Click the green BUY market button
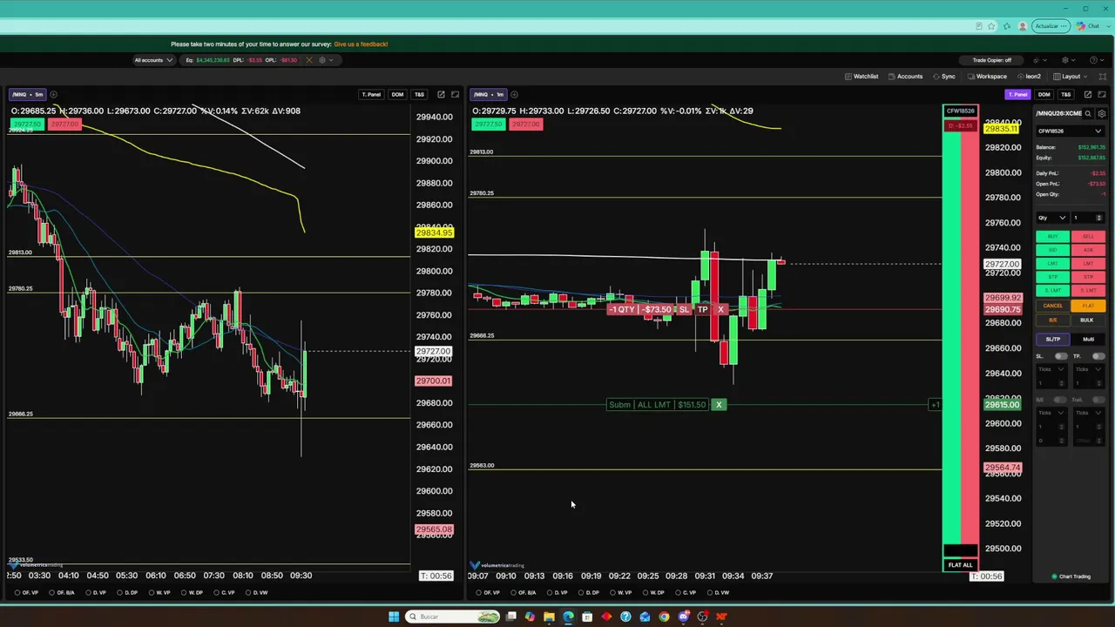 1052,237
